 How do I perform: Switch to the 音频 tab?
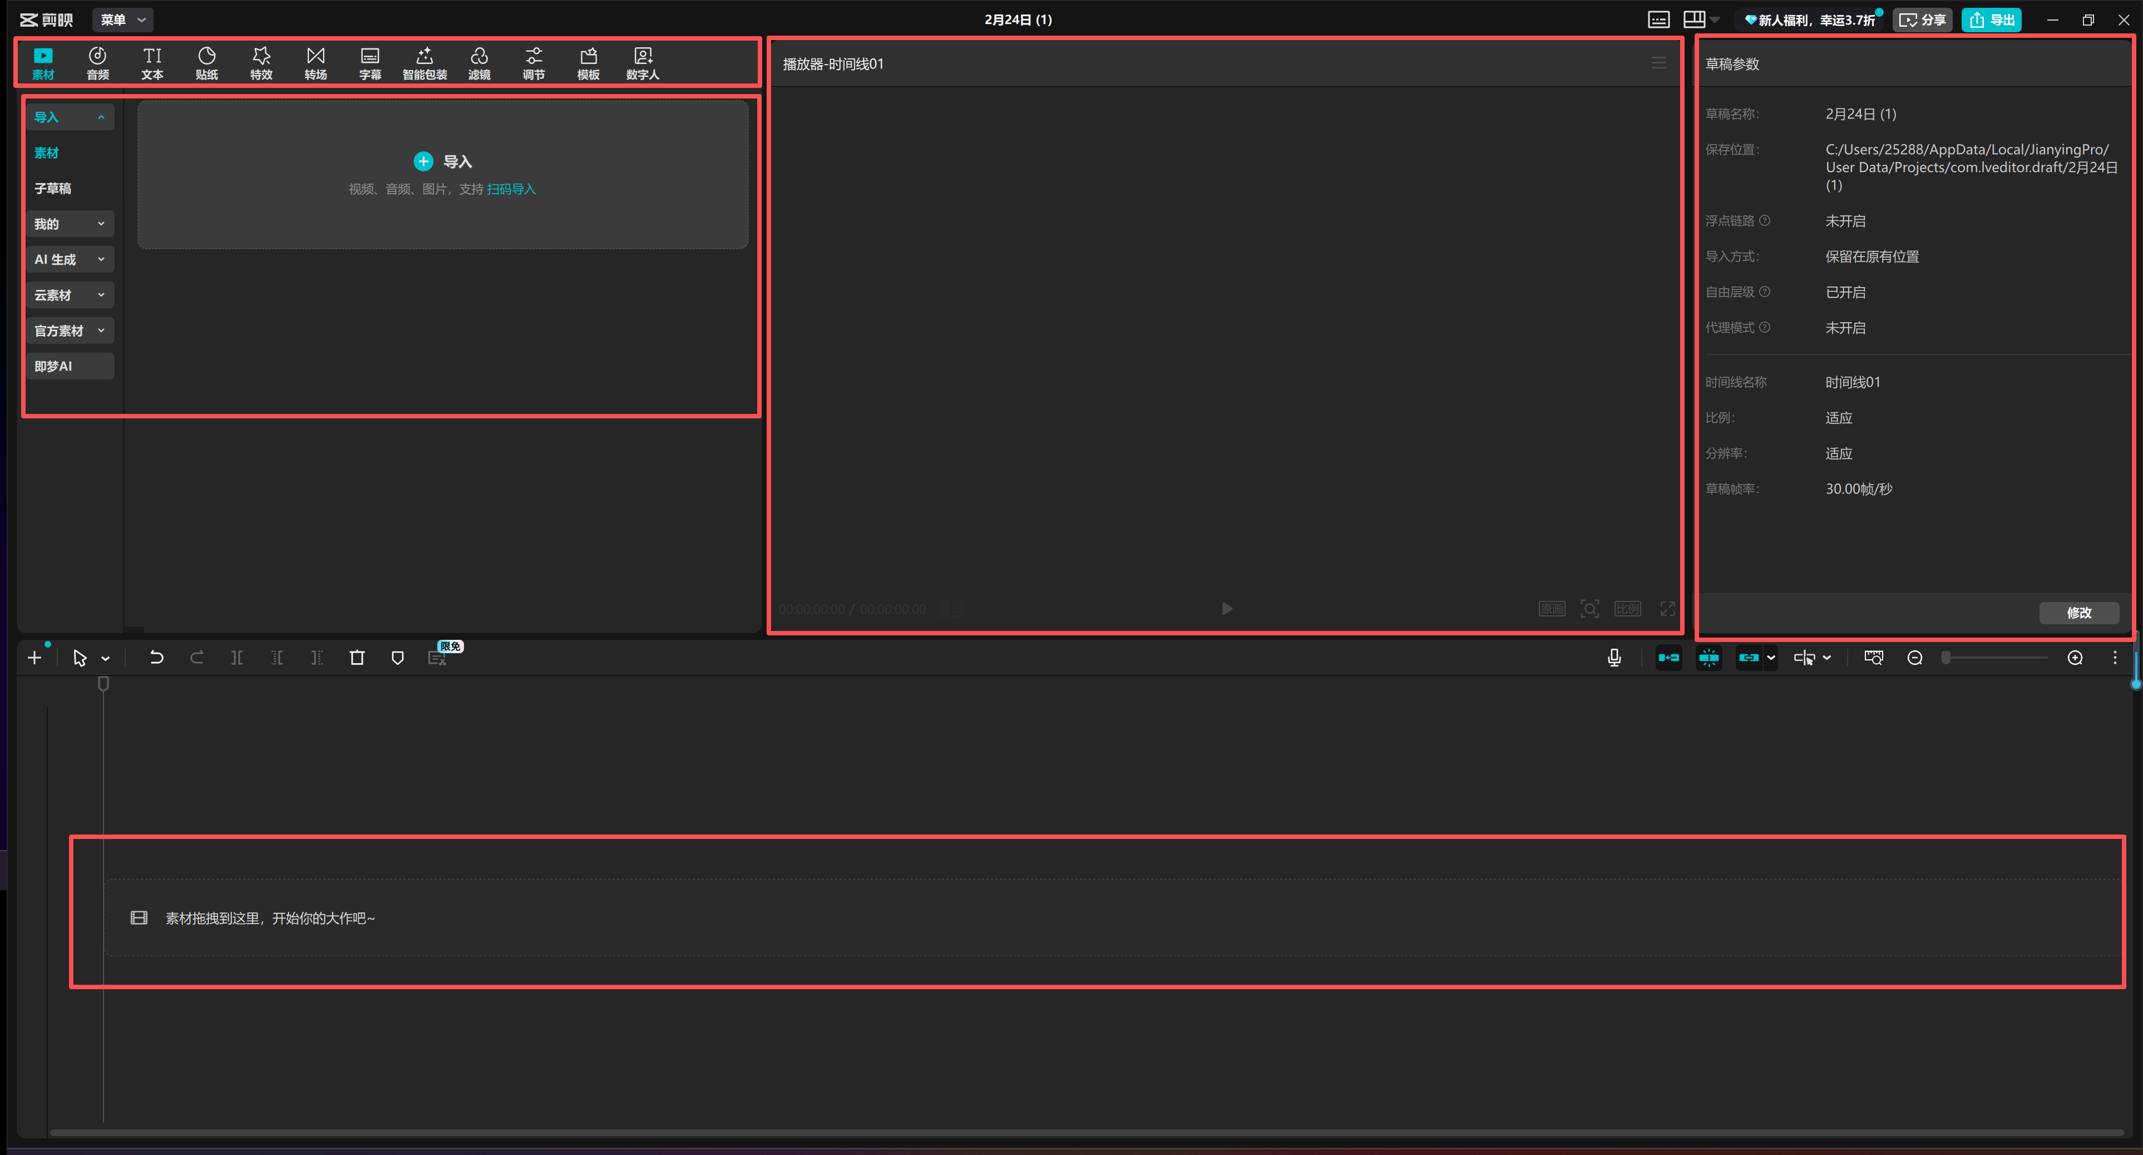click(97, 62)
